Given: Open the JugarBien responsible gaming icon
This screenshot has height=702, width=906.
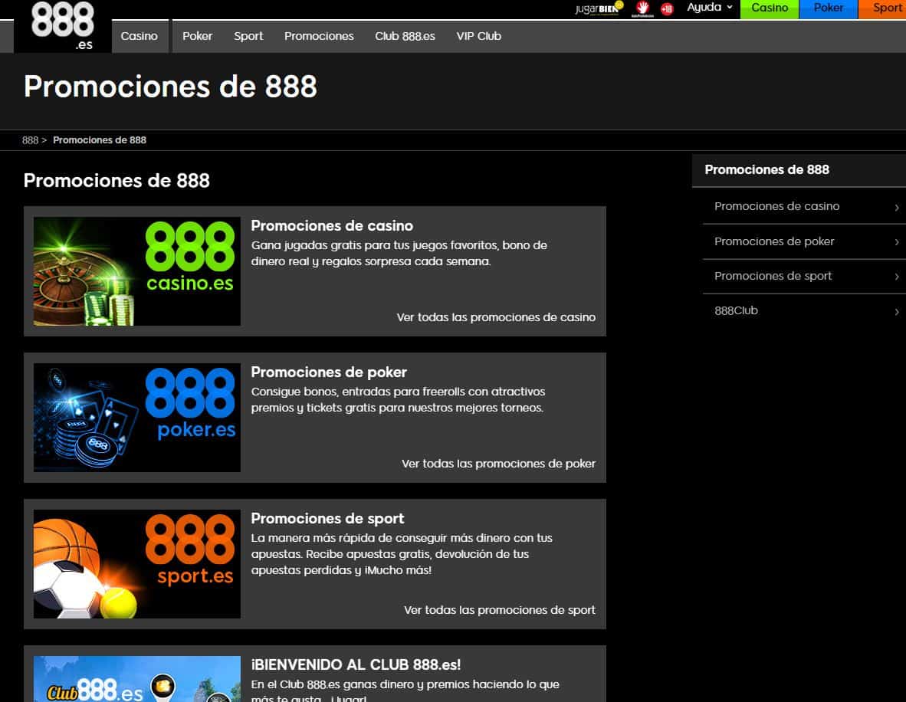Looking at the screenshot, I should 599,8.
